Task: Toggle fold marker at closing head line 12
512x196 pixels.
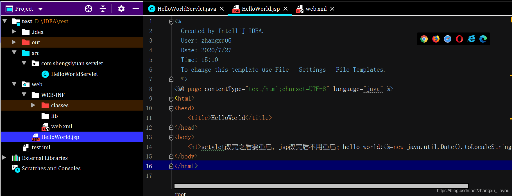Action: pyautogui.click(x=171, y=128)
